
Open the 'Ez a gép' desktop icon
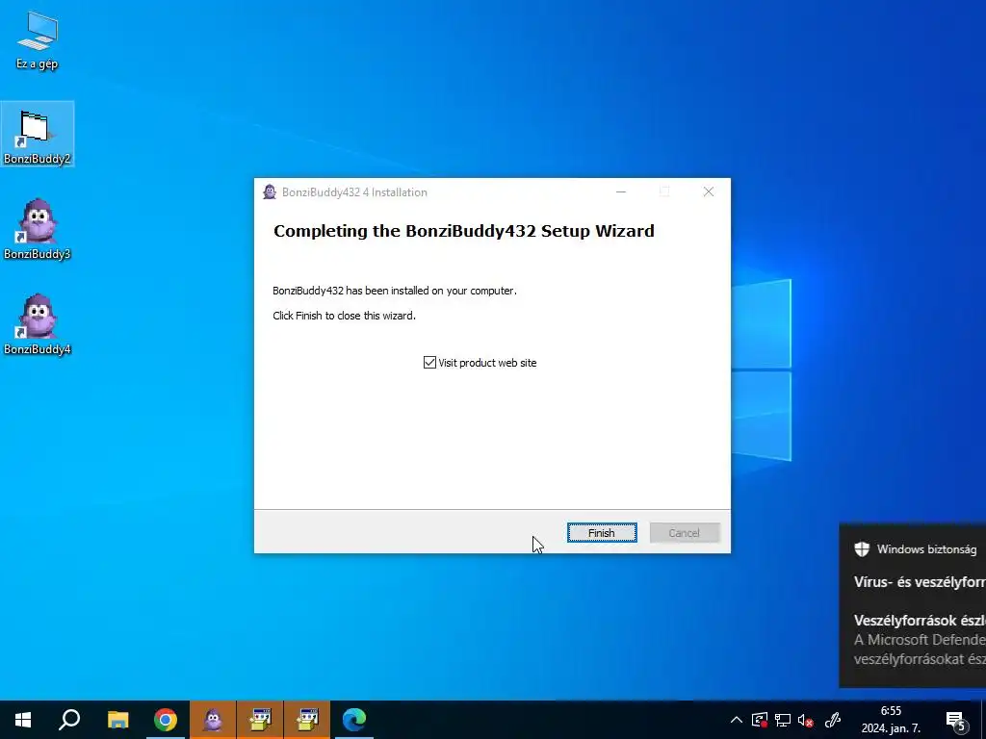tap(38, 40)
